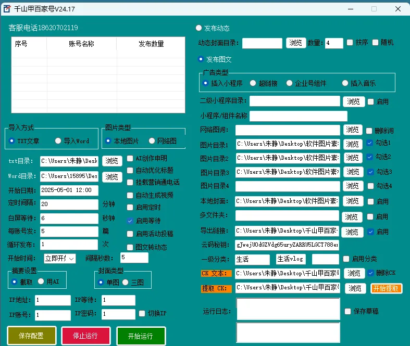Click the app icon in title bar
Screen dimensions: 410x346
point(7,9)
